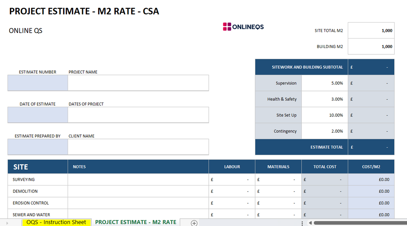407x226 pixels.
Task: Click the horizontal scrollbar left arrow
Action: point(310,223)
